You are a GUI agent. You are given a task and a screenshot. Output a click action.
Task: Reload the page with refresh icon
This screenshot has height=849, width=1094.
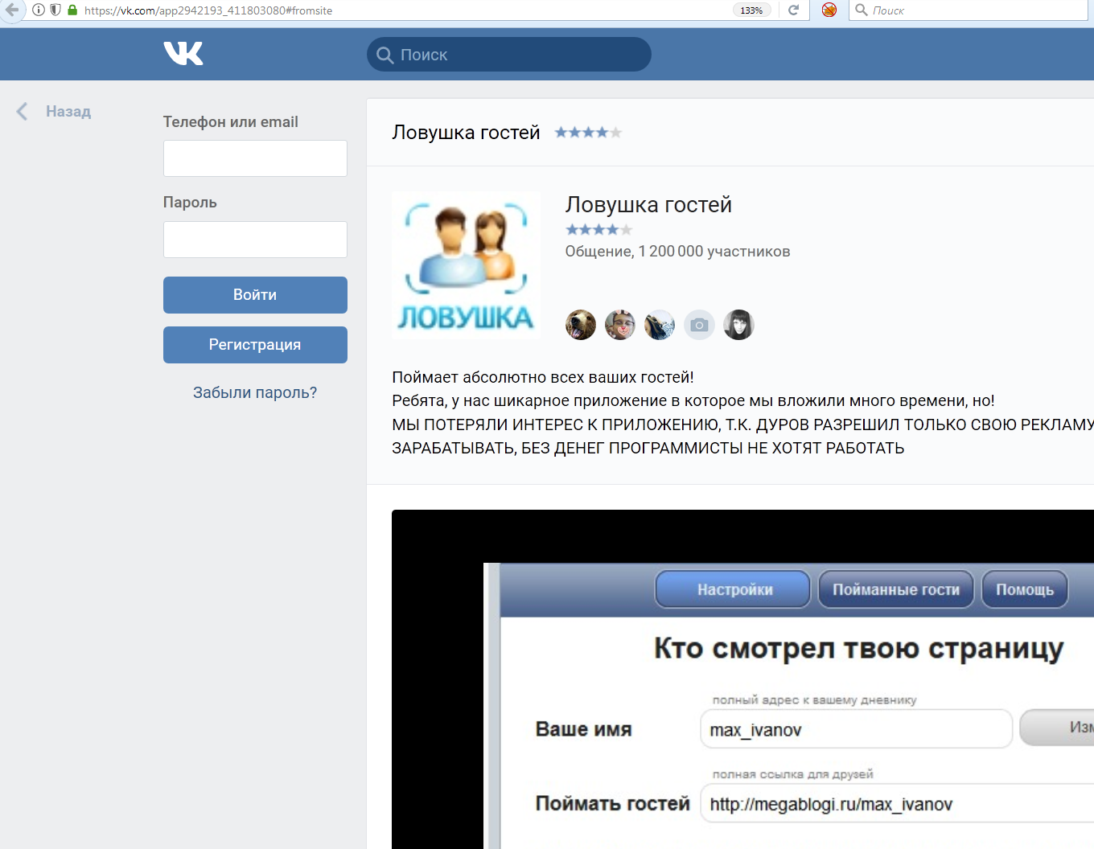point(794,10)
